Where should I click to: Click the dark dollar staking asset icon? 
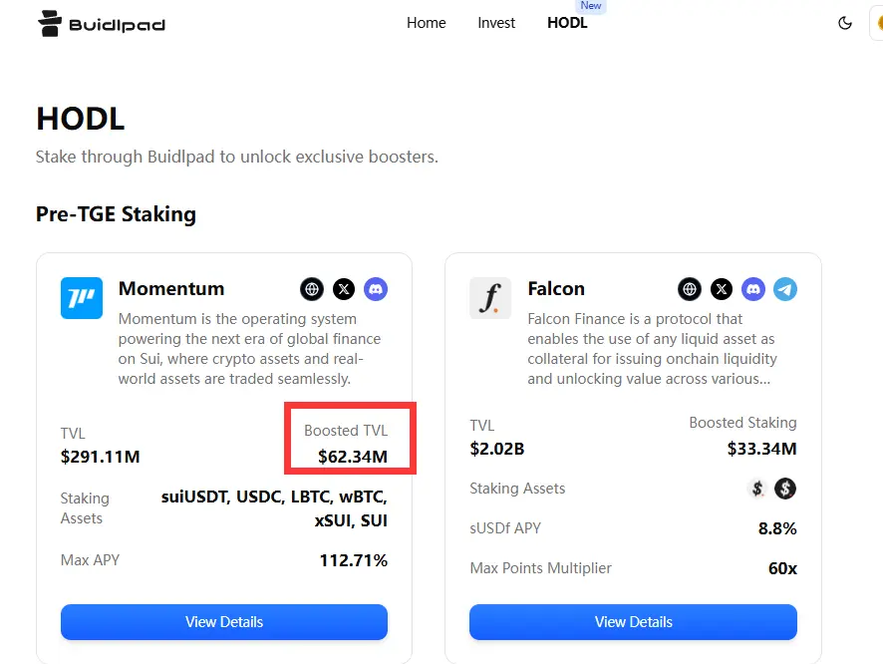pyautogui.click(x=785, y=489)
